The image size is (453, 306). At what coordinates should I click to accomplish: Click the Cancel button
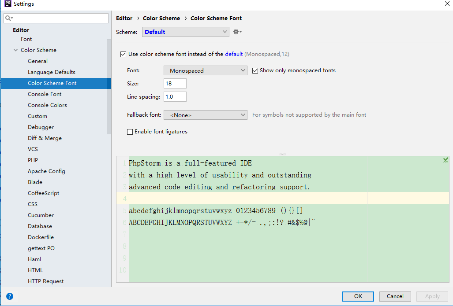point(395,296)
